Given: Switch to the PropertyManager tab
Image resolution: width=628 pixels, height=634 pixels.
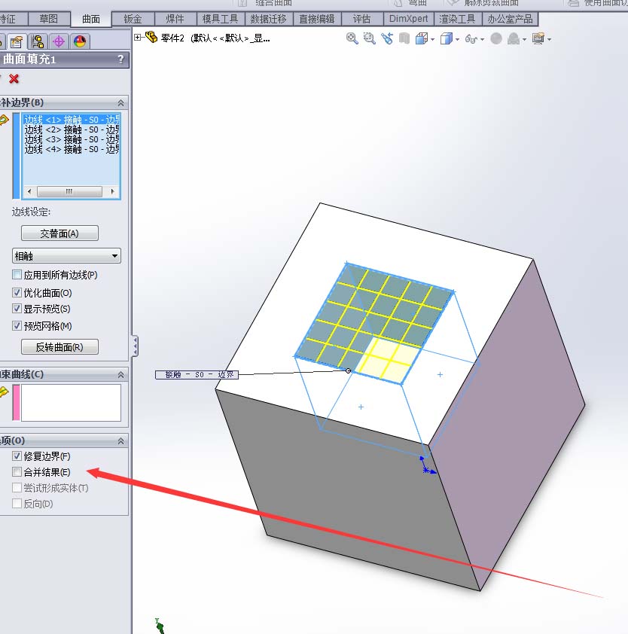Looking at the screenshot, I should coord(16,41).
